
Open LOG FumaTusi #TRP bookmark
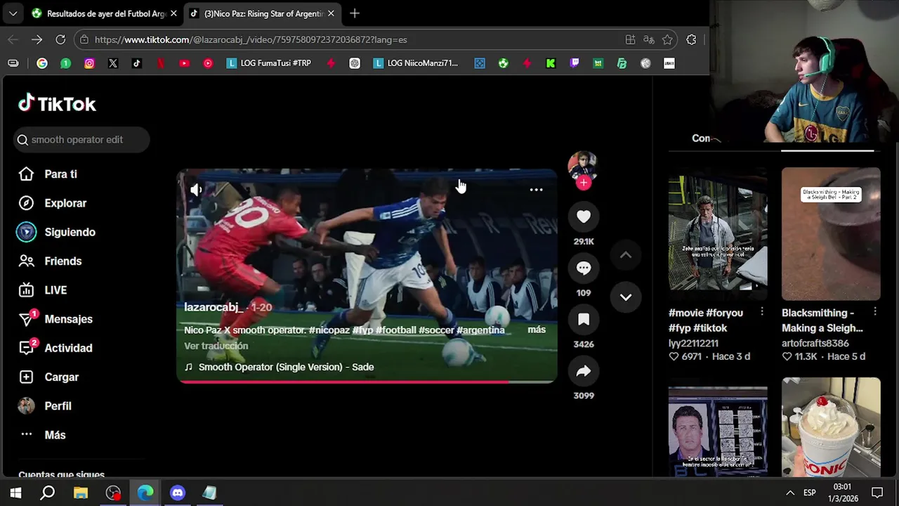tap(269, 63)
